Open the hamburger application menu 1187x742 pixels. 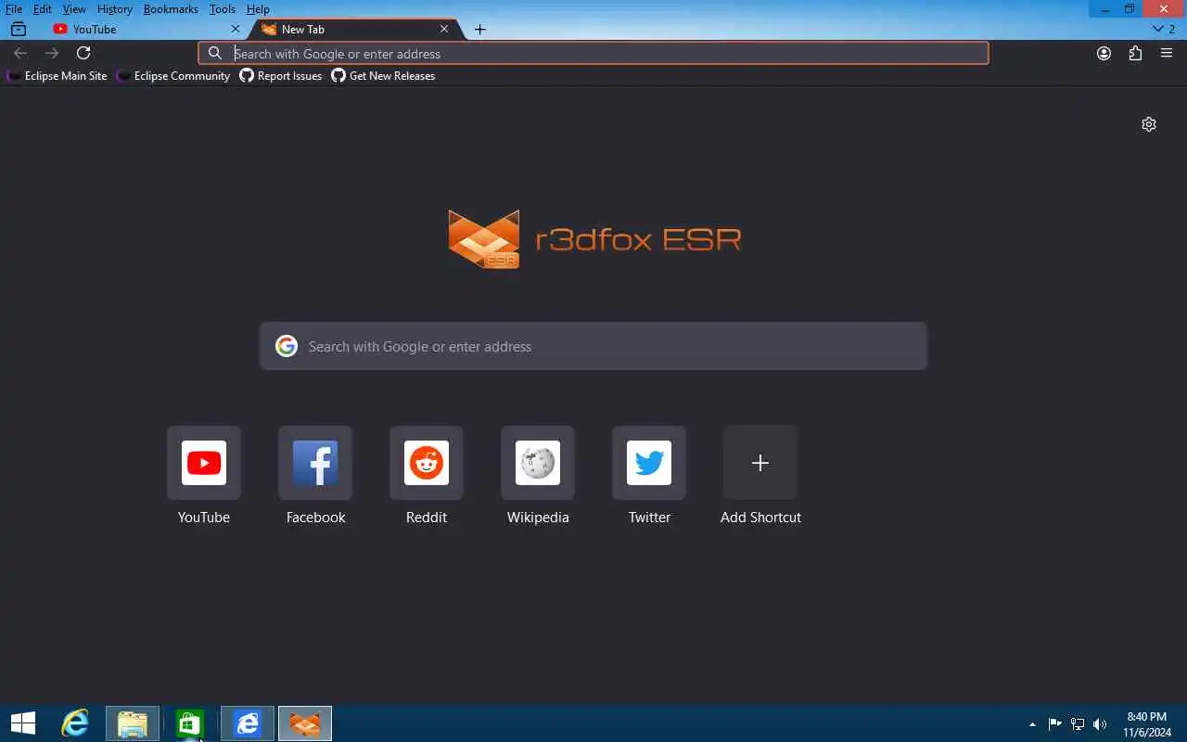tap(1167, 53)
